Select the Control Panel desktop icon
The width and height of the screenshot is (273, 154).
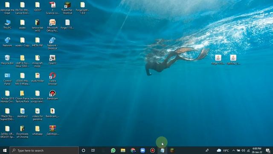coord(7,79)
